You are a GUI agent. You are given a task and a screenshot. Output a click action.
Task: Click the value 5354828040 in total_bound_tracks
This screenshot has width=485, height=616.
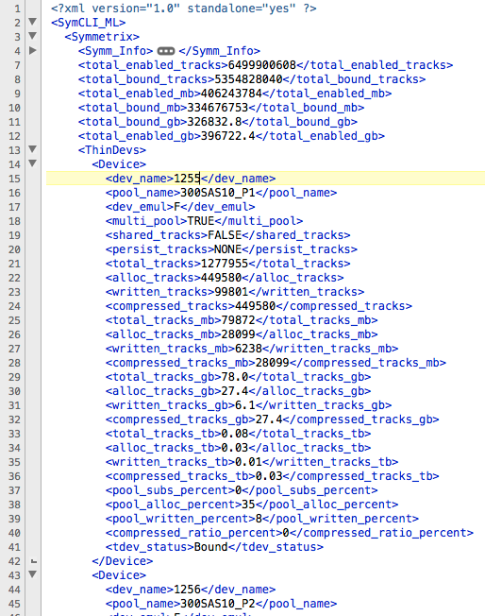tap(248, 79)
